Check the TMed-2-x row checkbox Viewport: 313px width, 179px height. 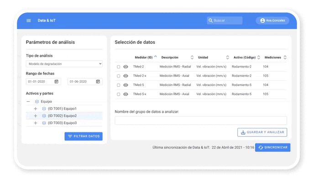click(x=119, y=76)
